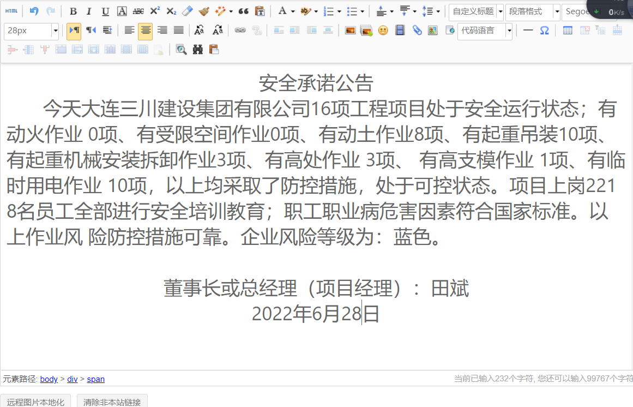Toggle underline formatting

click(105, 11)
